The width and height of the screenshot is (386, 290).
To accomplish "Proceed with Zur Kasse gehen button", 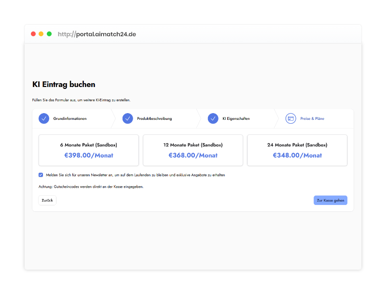I will (x=330, y=200).
